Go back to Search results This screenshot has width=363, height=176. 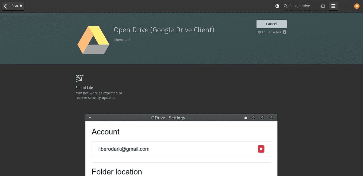point(13,6)
